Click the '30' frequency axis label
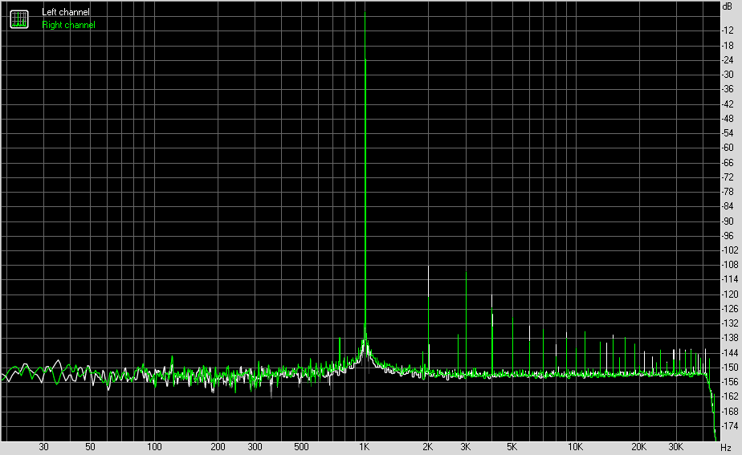Viewport: 742px width, 455px height. click(x=43, y=447)
